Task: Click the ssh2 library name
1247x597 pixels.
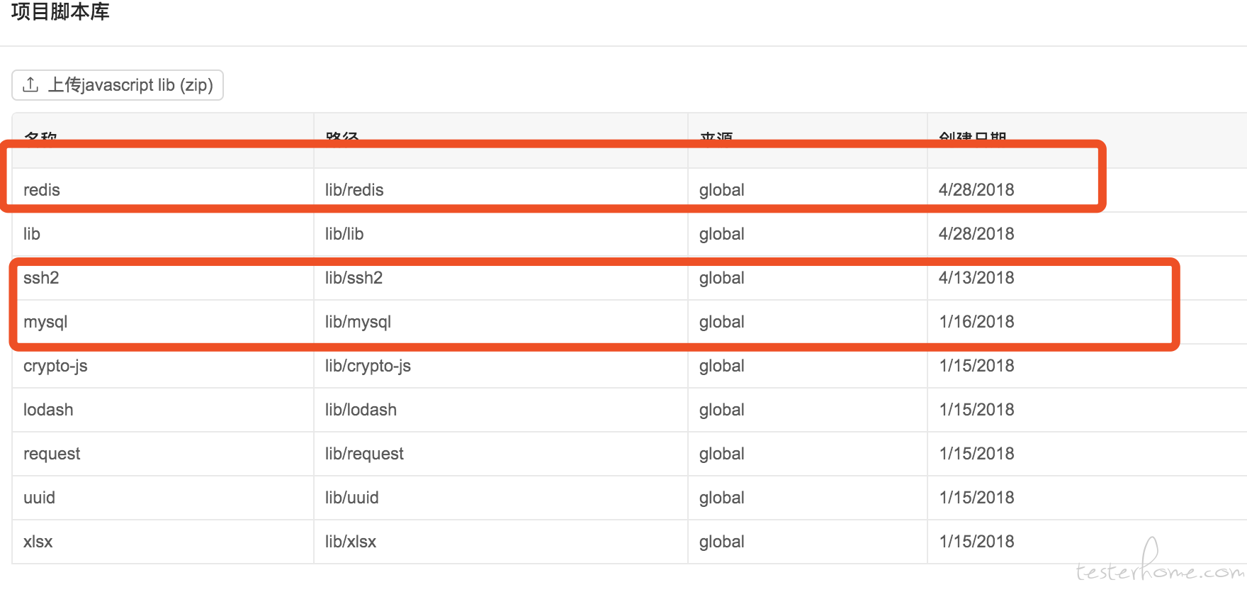Action: pos(41,278)
